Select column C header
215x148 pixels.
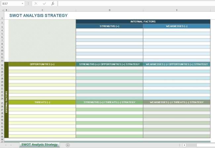pyautogui.click(x=42, y=10)
